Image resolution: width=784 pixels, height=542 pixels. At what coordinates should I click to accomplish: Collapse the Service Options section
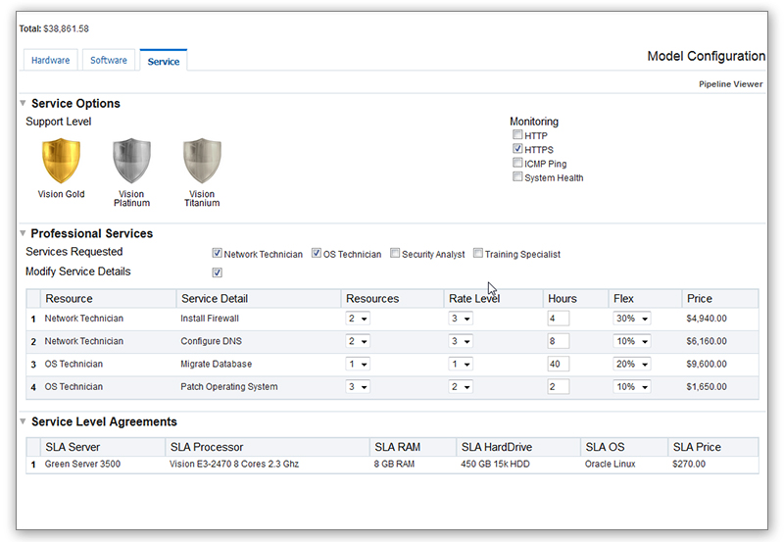(x=23, y=104)
